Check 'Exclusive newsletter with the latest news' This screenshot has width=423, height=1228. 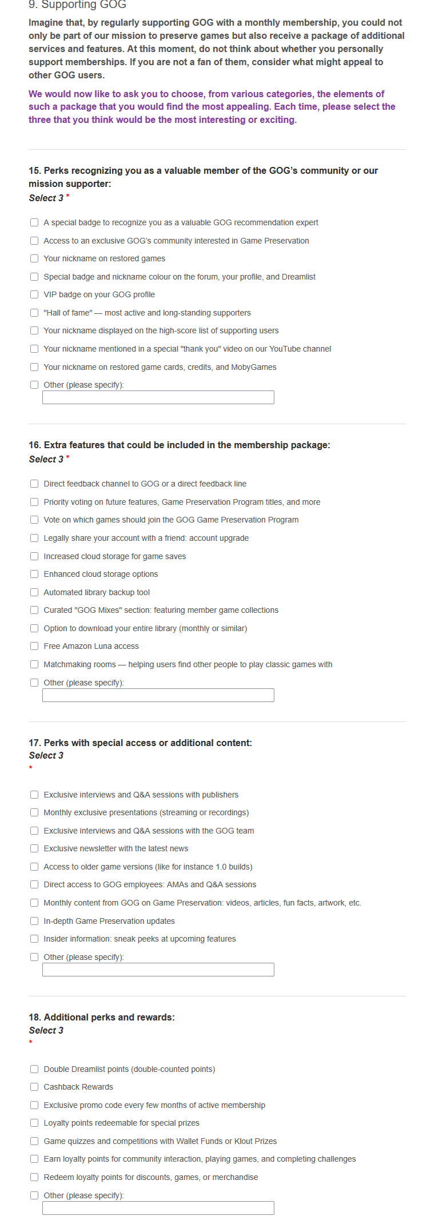pyautogui.click(x=34, y=848)
